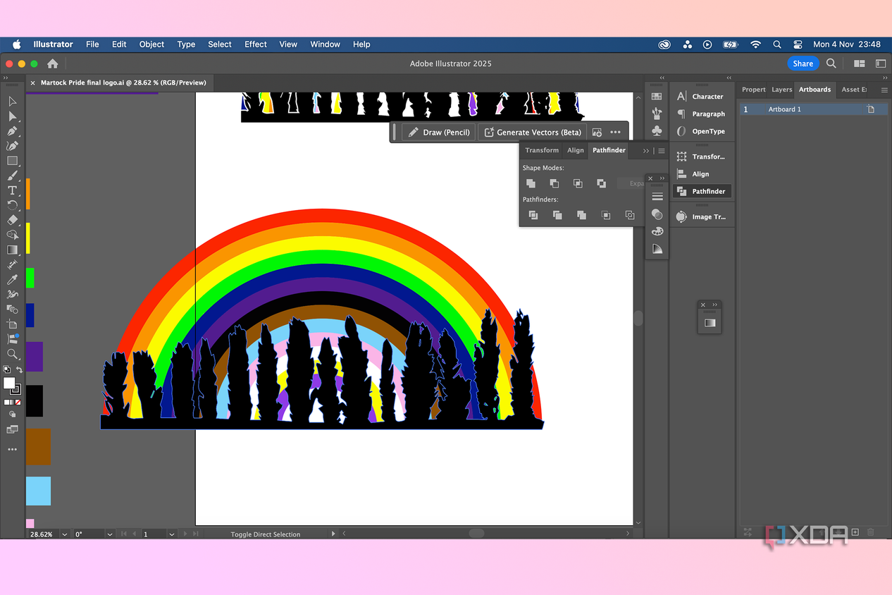Image resolution: width=892 pixels, height=595 pixels.
Task: Pick the Type tool
Action: click(13, 190)
